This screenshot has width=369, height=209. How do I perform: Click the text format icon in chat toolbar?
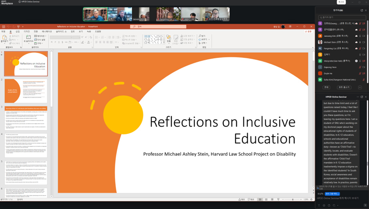tap(319, 205)
